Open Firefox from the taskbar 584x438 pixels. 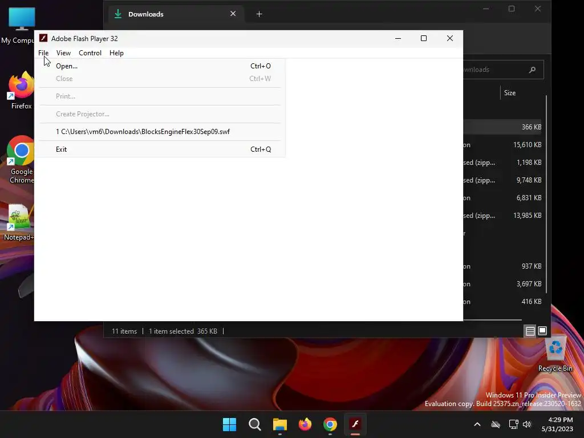305,424
